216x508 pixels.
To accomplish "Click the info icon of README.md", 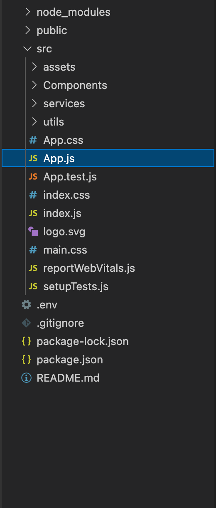I will (26, 378).
